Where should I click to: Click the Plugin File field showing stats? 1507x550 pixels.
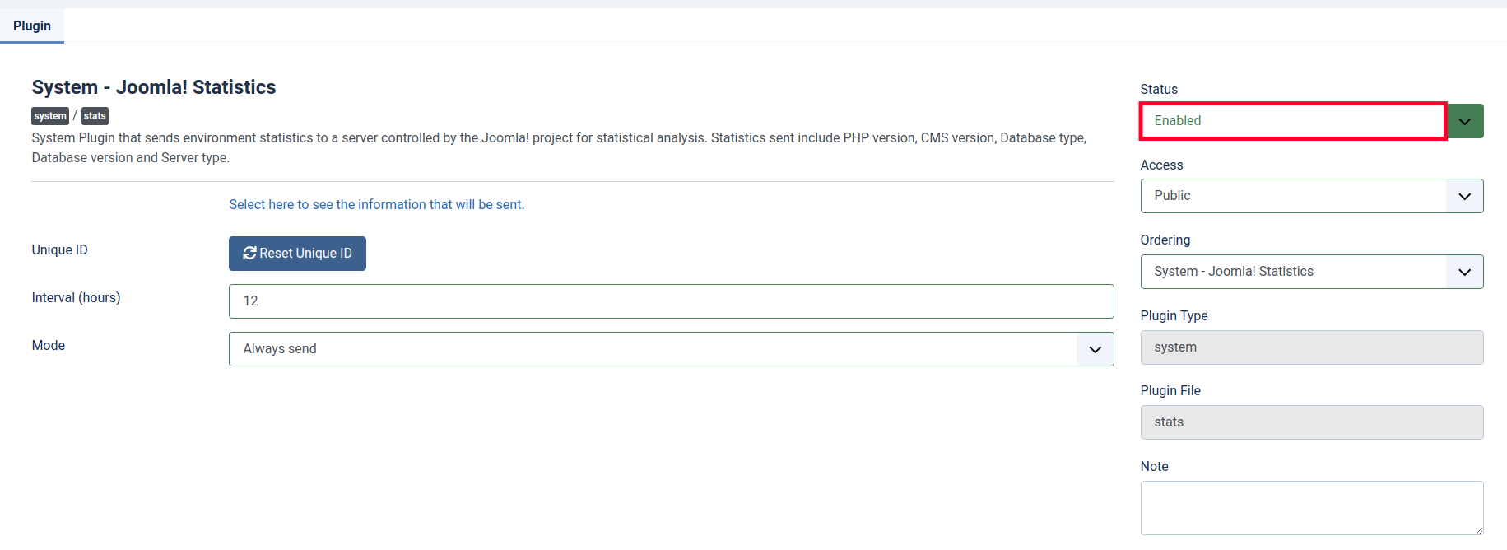1311,422
